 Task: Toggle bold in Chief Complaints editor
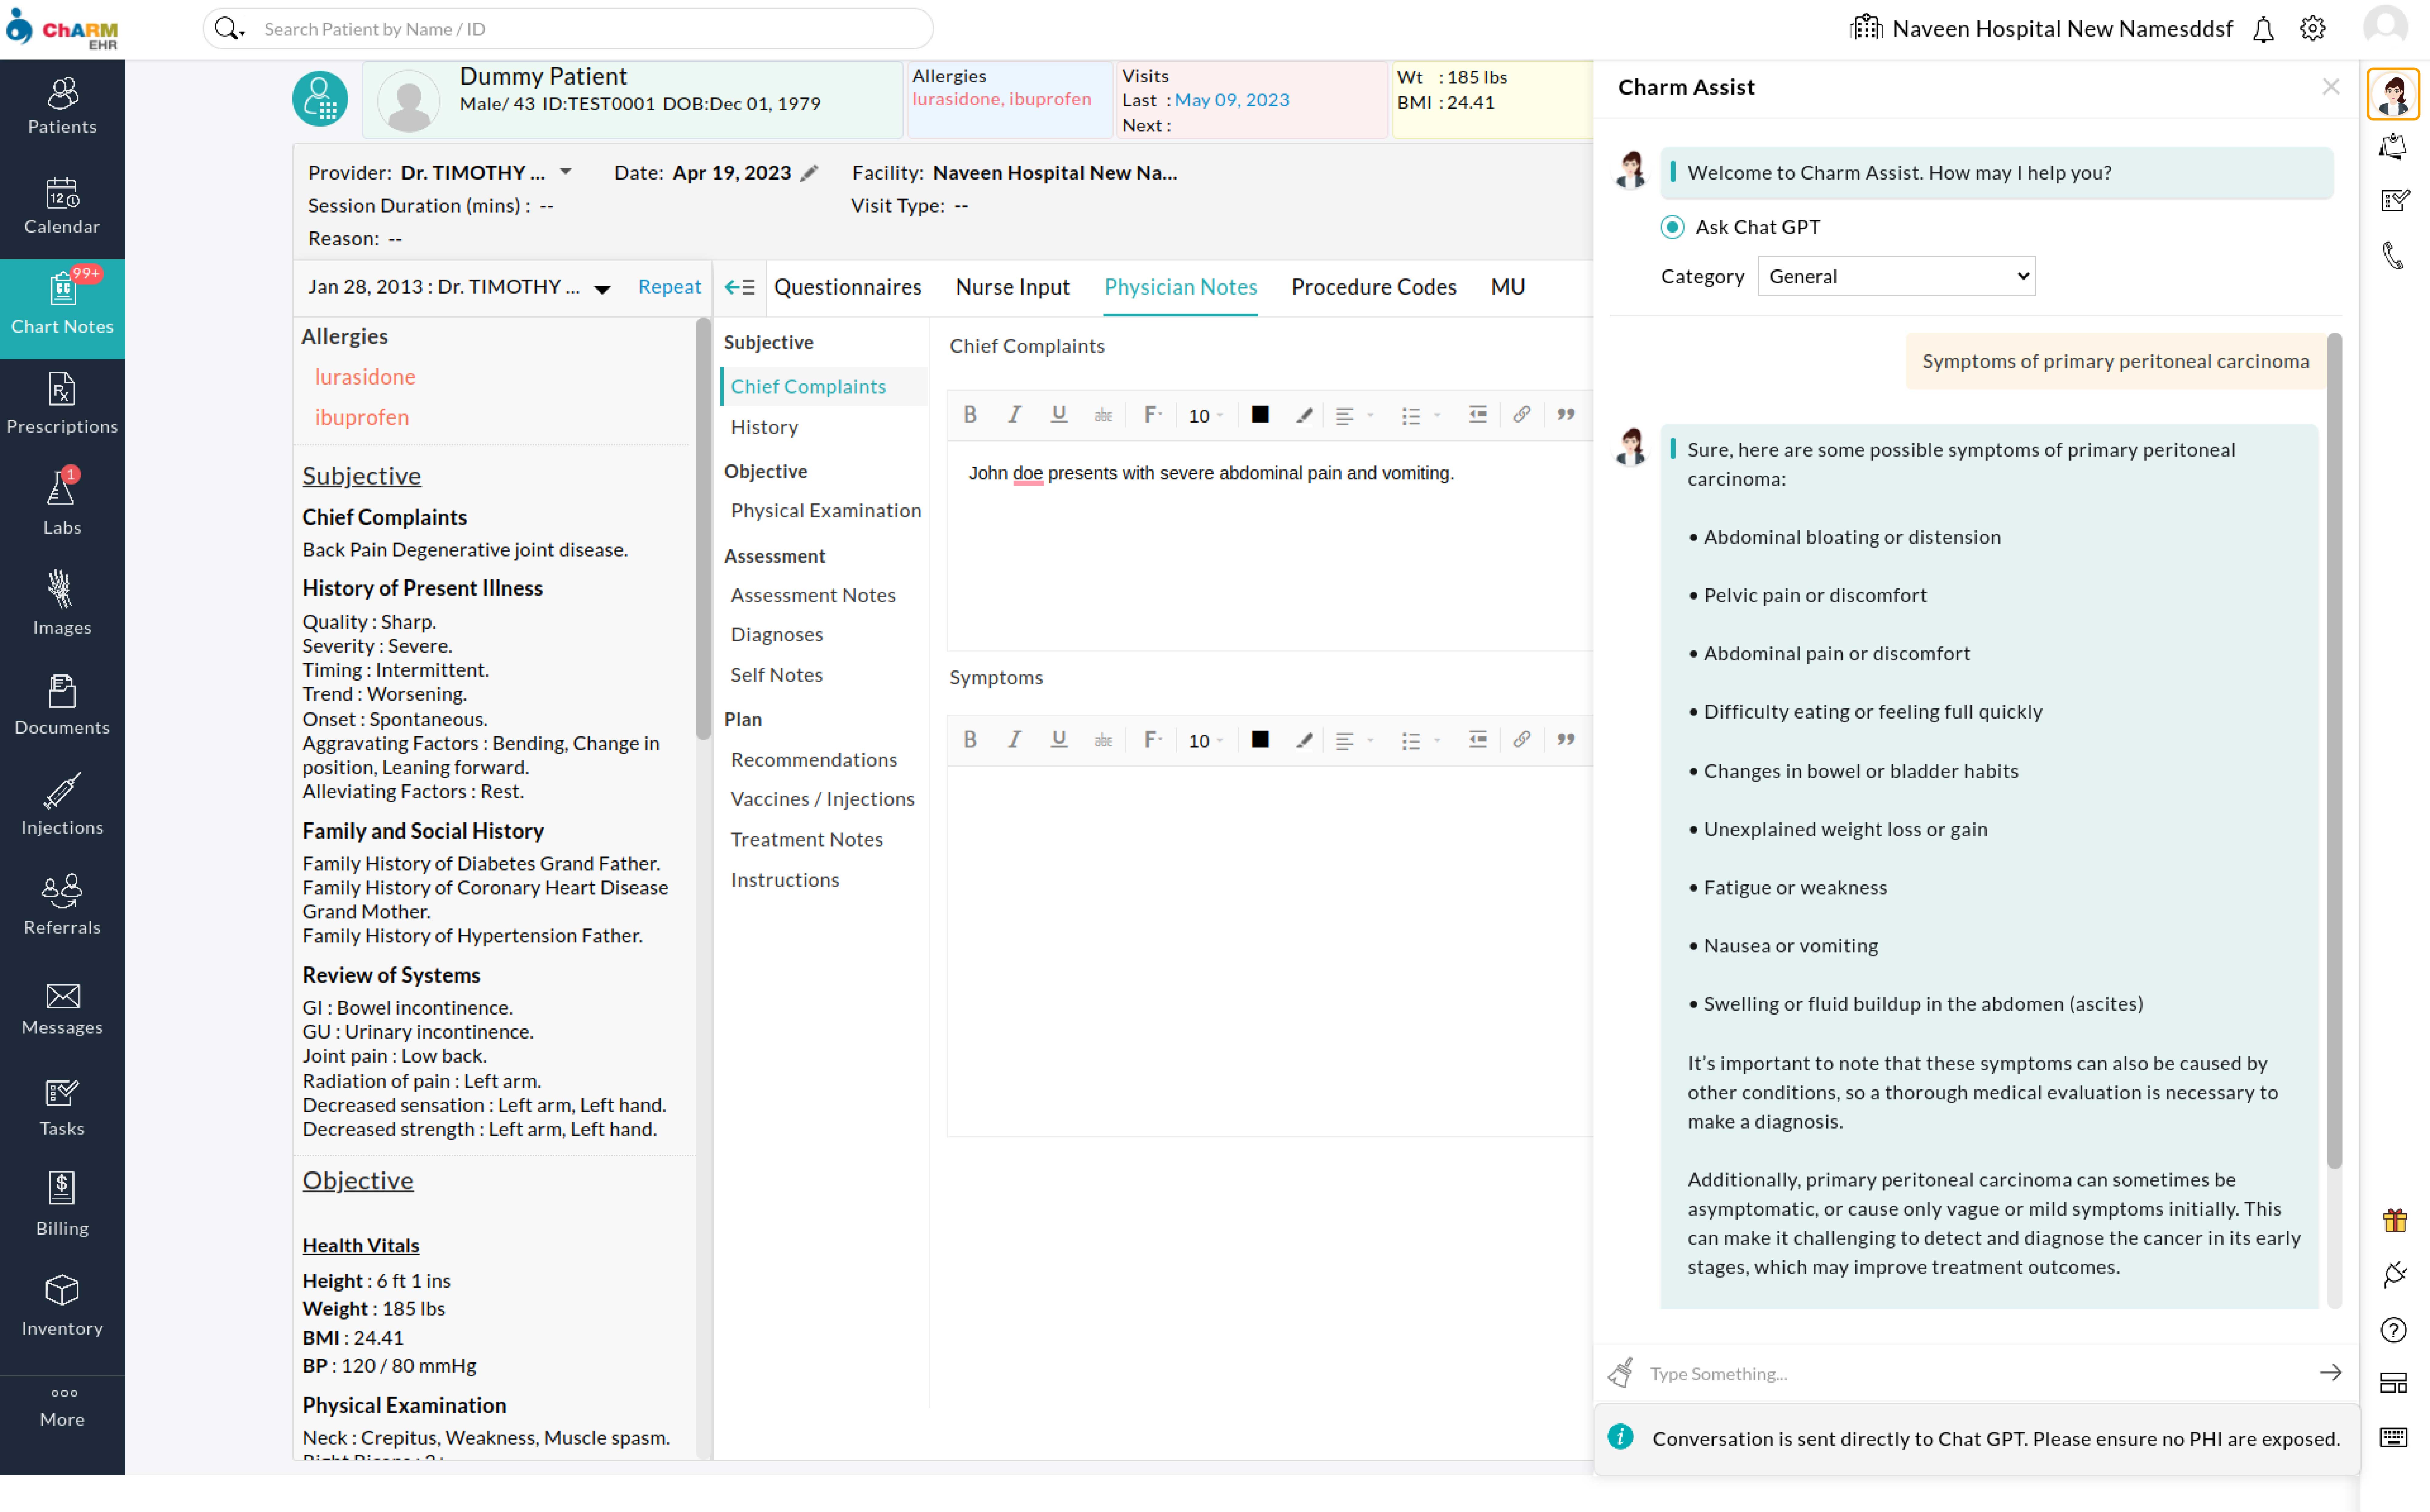(x=969, y=414)
